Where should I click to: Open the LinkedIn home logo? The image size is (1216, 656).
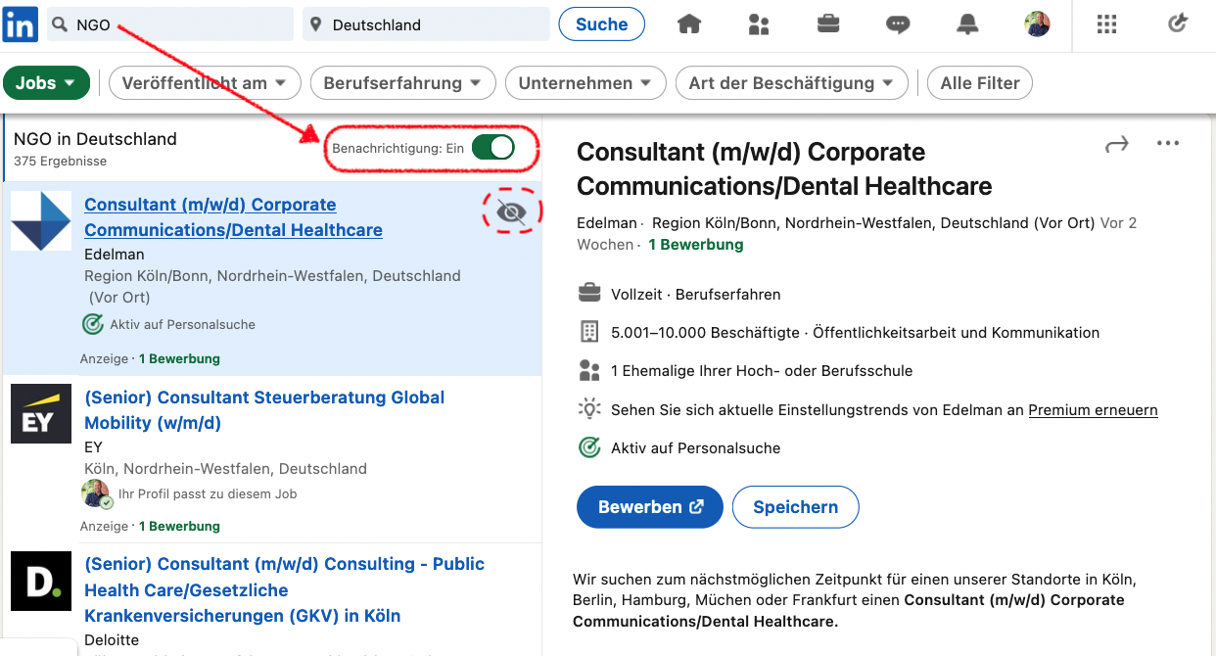[20, 23]
